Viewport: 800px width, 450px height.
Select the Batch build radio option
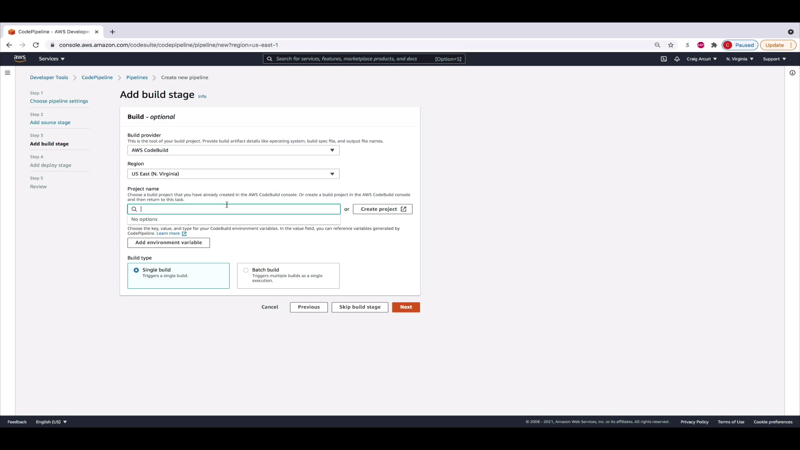coord(246,270)
